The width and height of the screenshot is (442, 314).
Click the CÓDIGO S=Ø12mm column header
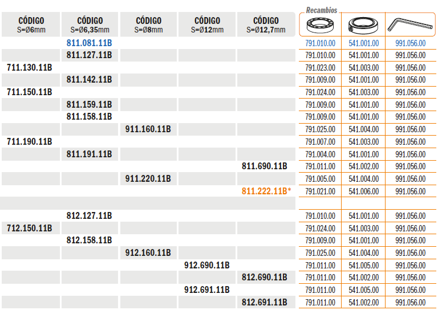[x=207, y=25]
